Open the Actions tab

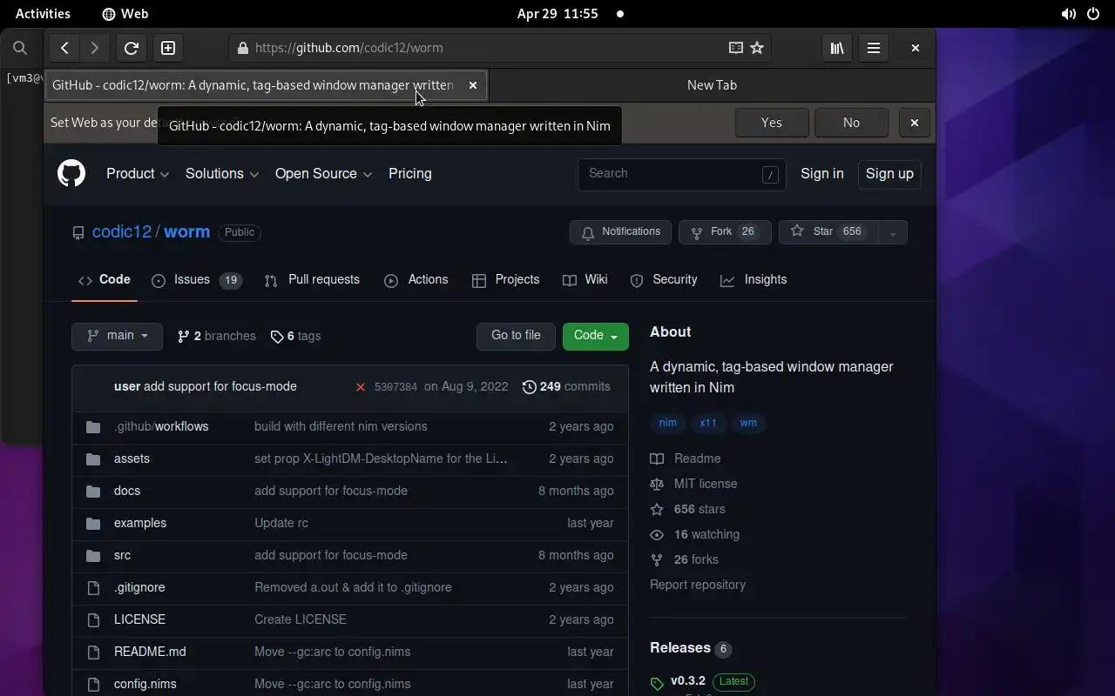pos(416,279)
